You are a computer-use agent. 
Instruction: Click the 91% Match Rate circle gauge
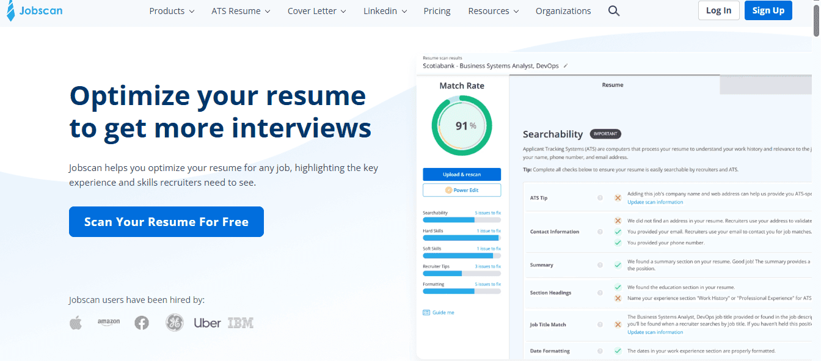coord(462,126)
